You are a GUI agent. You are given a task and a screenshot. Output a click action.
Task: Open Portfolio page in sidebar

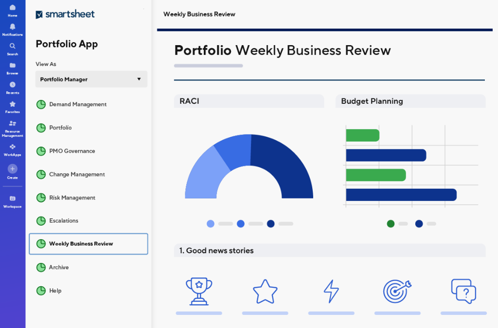60,128
